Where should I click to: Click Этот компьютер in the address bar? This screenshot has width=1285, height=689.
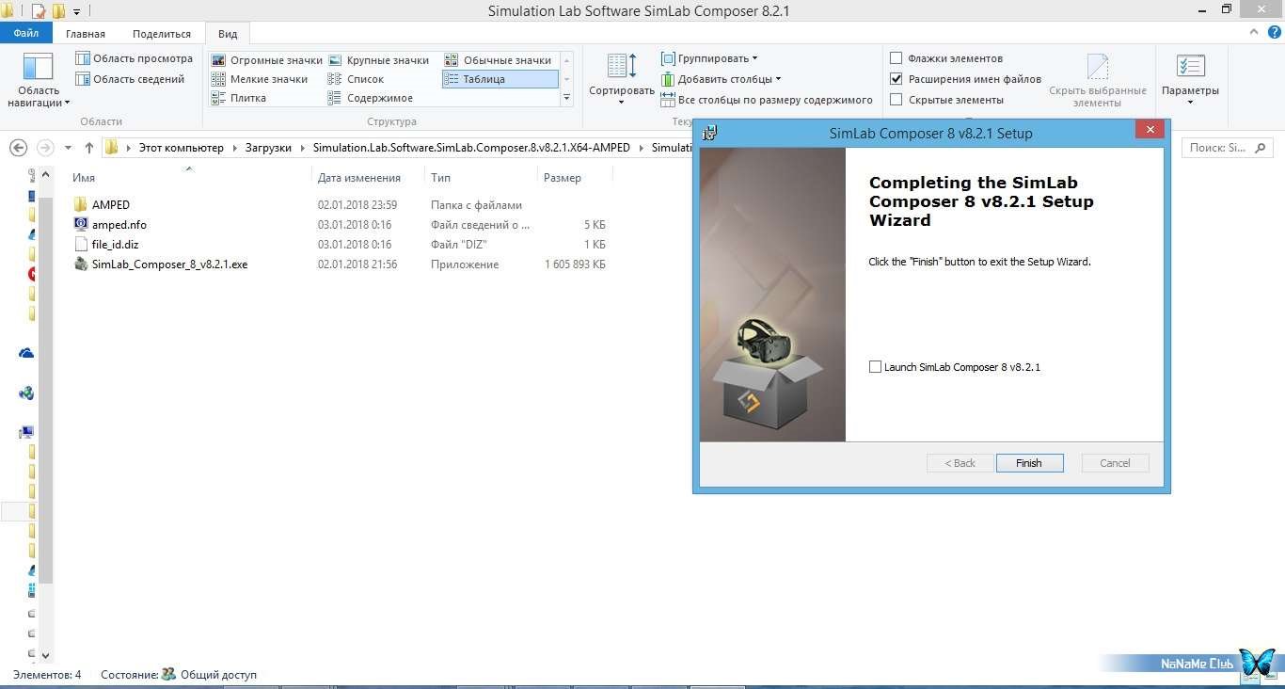click(181, 148)
